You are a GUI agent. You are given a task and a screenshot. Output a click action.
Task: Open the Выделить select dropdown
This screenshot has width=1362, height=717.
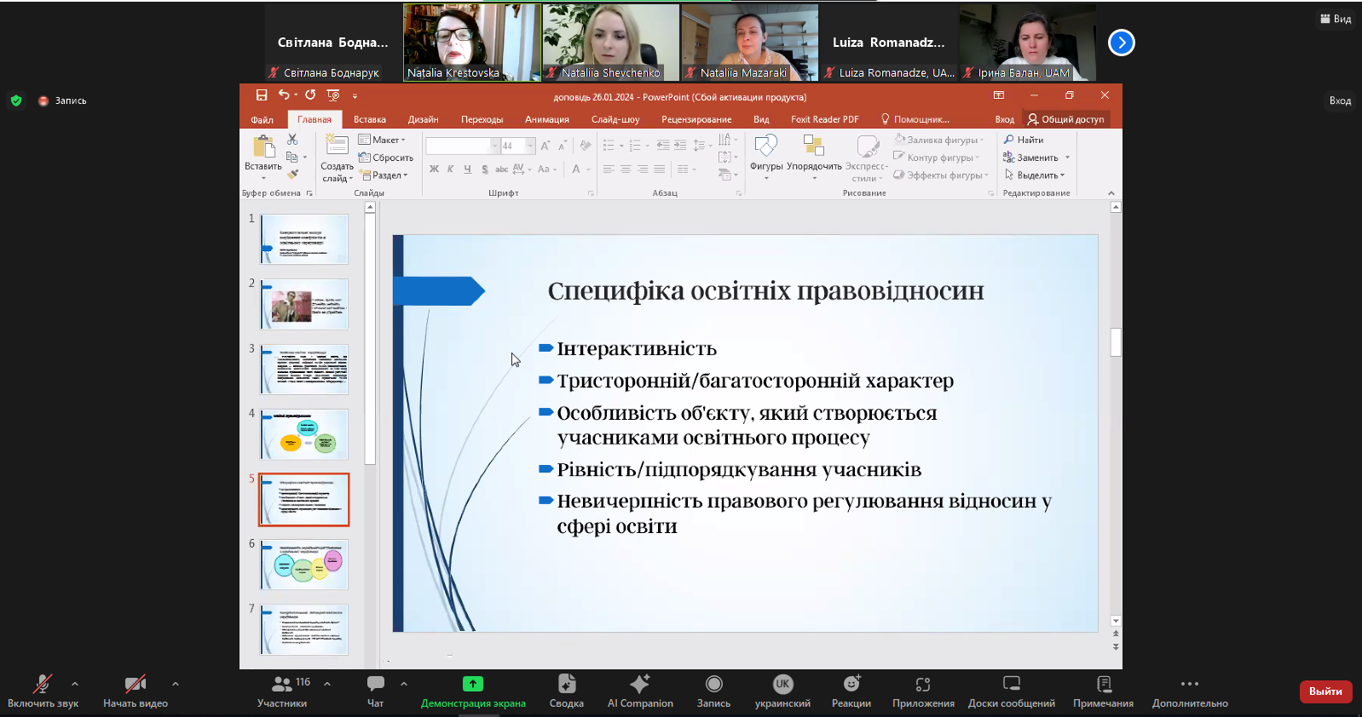click(x=1035, y=175)
